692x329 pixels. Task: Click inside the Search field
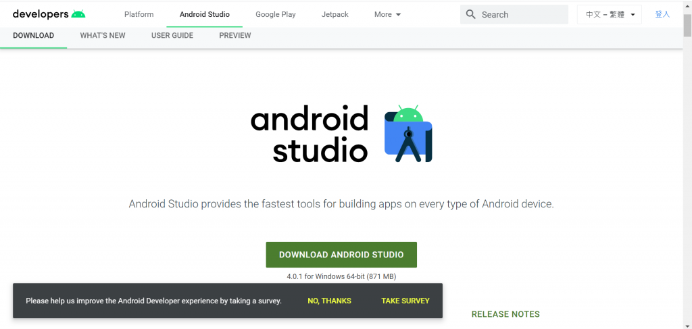514,15
